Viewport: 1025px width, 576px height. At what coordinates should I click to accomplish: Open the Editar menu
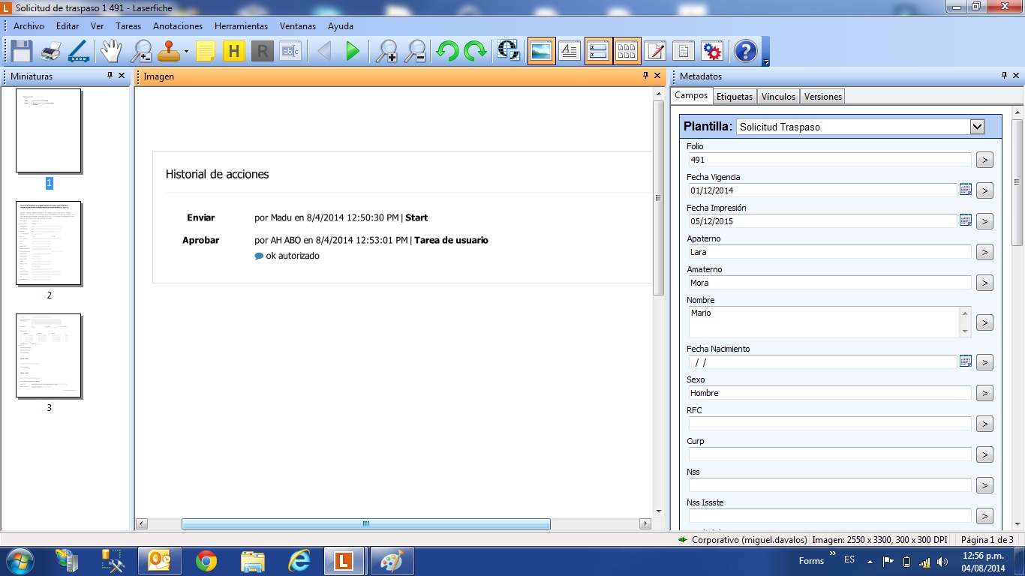coord(68,25)
